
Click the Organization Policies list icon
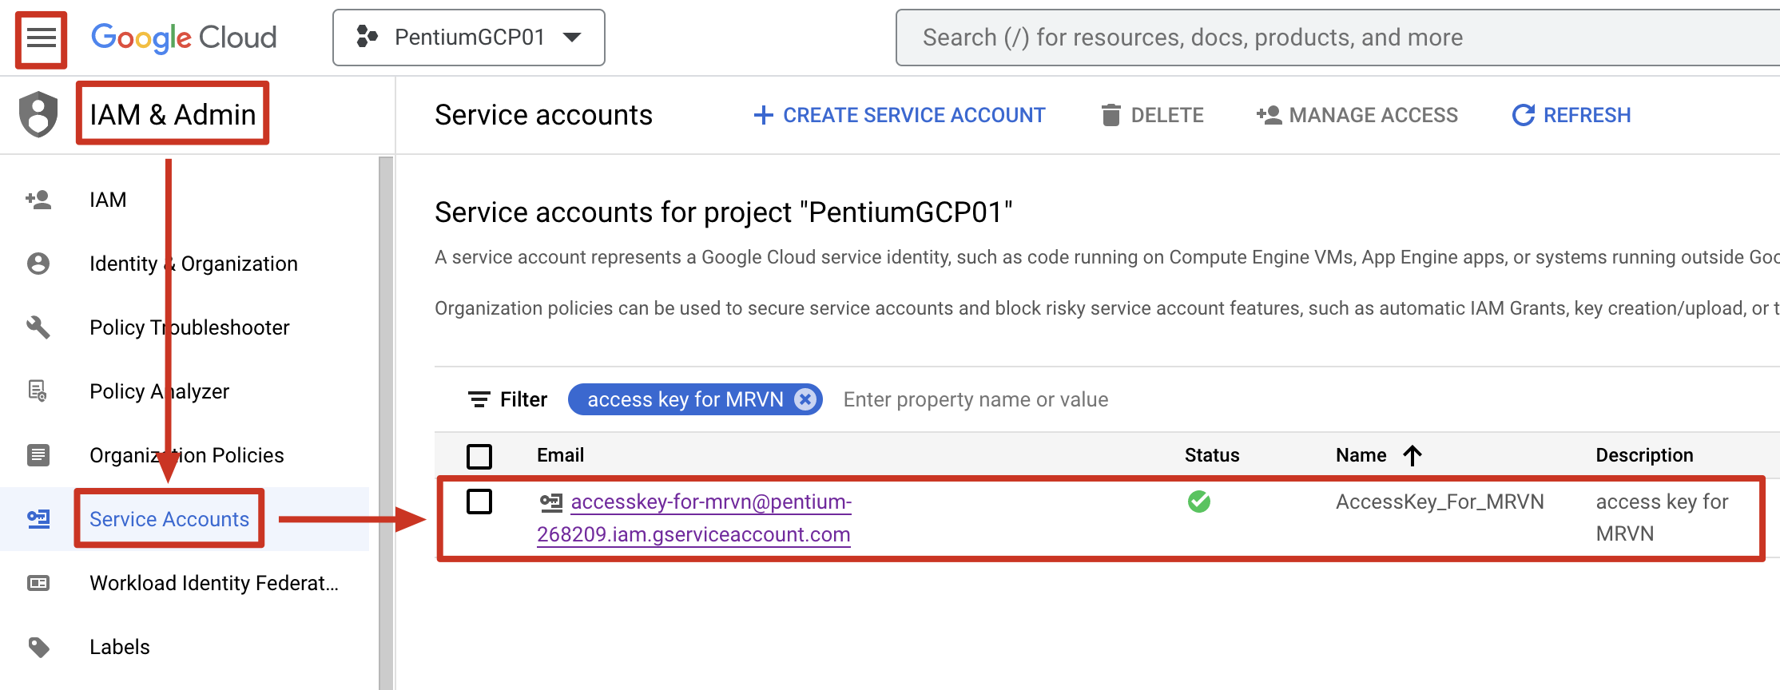tap(38, 455)
